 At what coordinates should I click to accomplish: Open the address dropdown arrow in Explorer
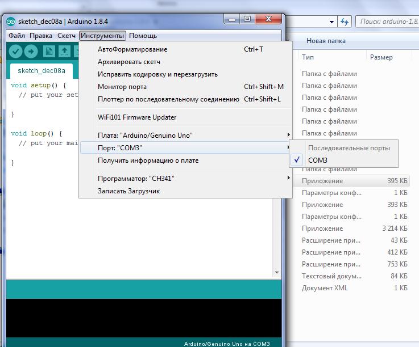pyautogui.click(x=331, y=22)
